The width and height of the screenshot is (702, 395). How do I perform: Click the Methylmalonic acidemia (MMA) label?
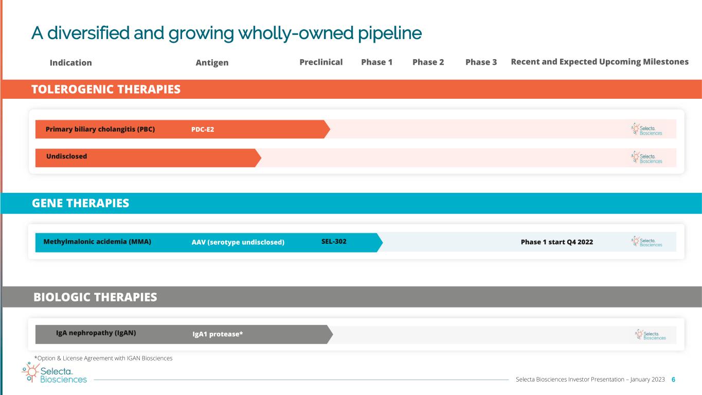click(x=97, y=241)
